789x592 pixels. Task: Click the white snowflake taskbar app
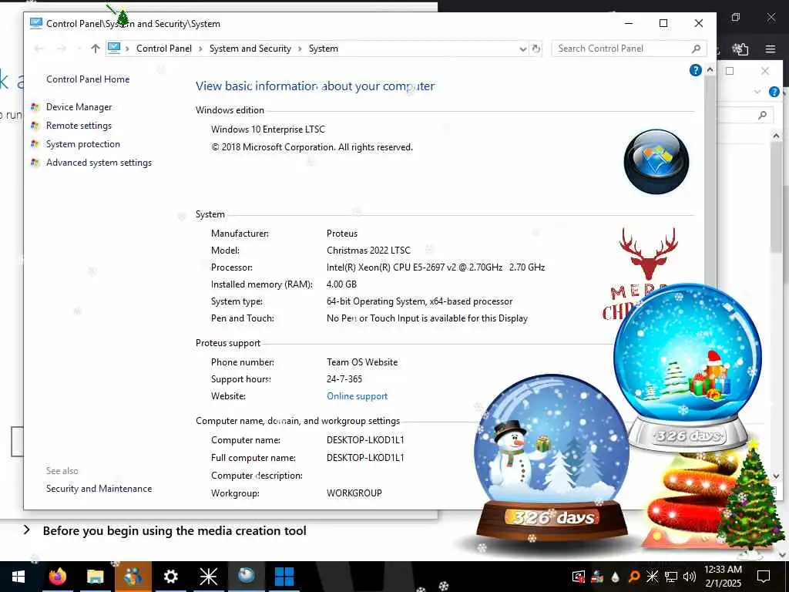(x=208, y=577)
